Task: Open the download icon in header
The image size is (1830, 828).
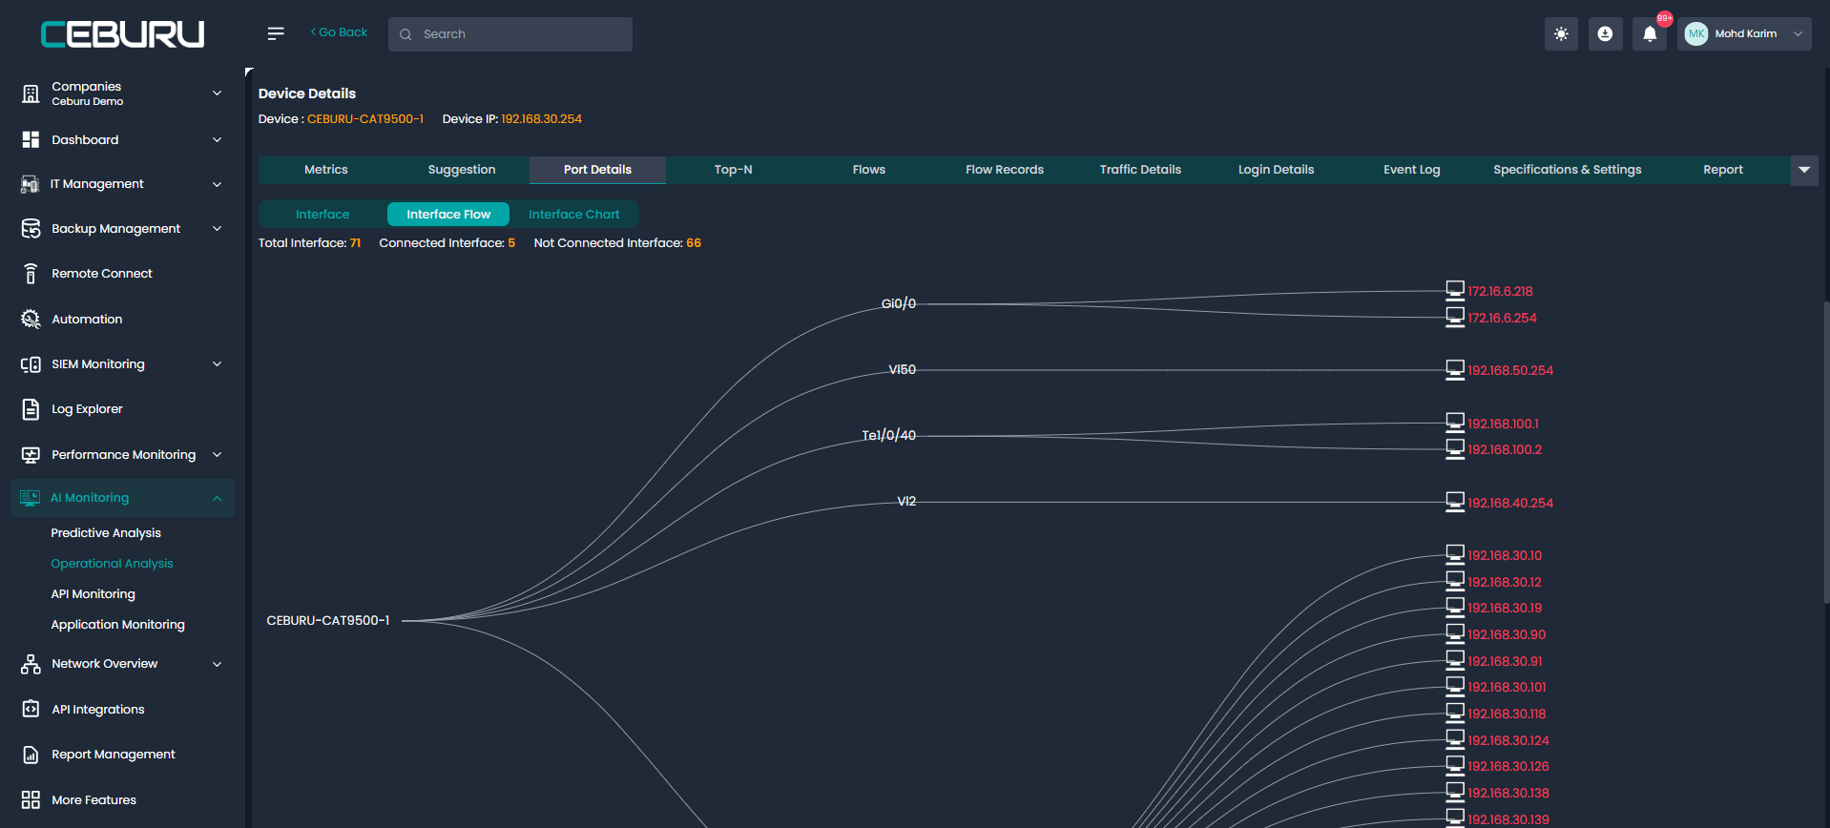Action: pos(1605,33)
